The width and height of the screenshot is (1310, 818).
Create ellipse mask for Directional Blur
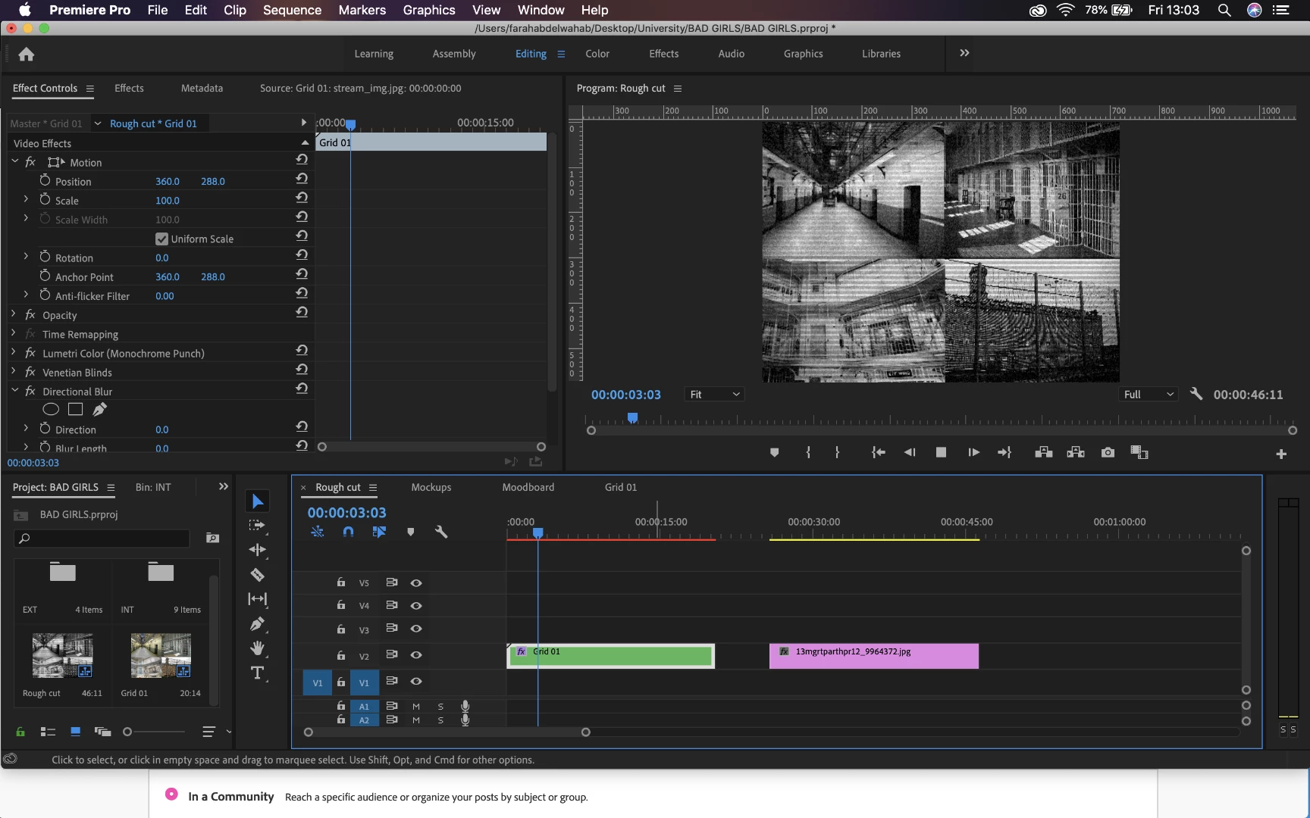(x=51, y=410)
